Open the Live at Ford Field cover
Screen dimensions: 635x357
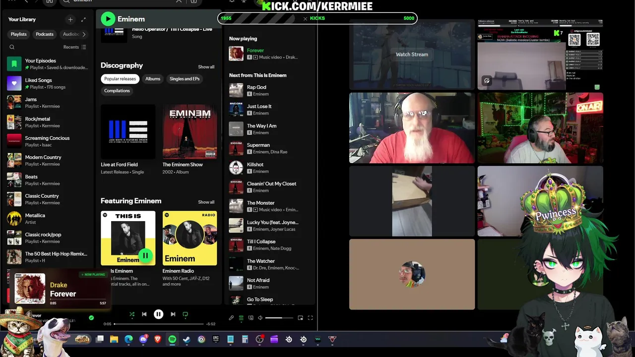pos(128,131)
